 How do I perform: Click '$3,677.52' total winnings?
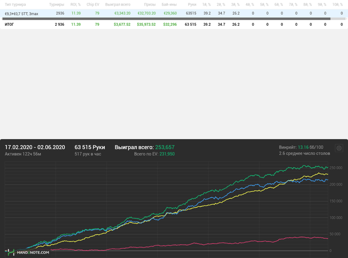click(122, 24)
